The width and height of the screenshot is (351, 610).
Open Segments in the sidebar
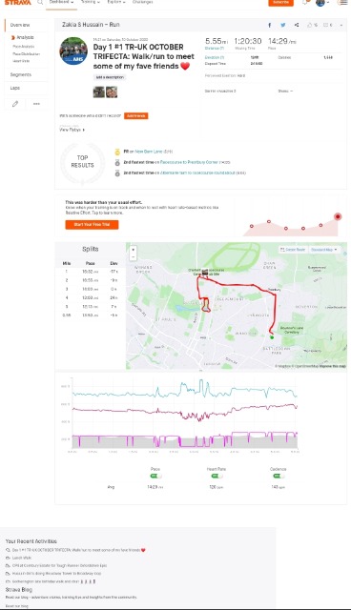click(21, 74)
